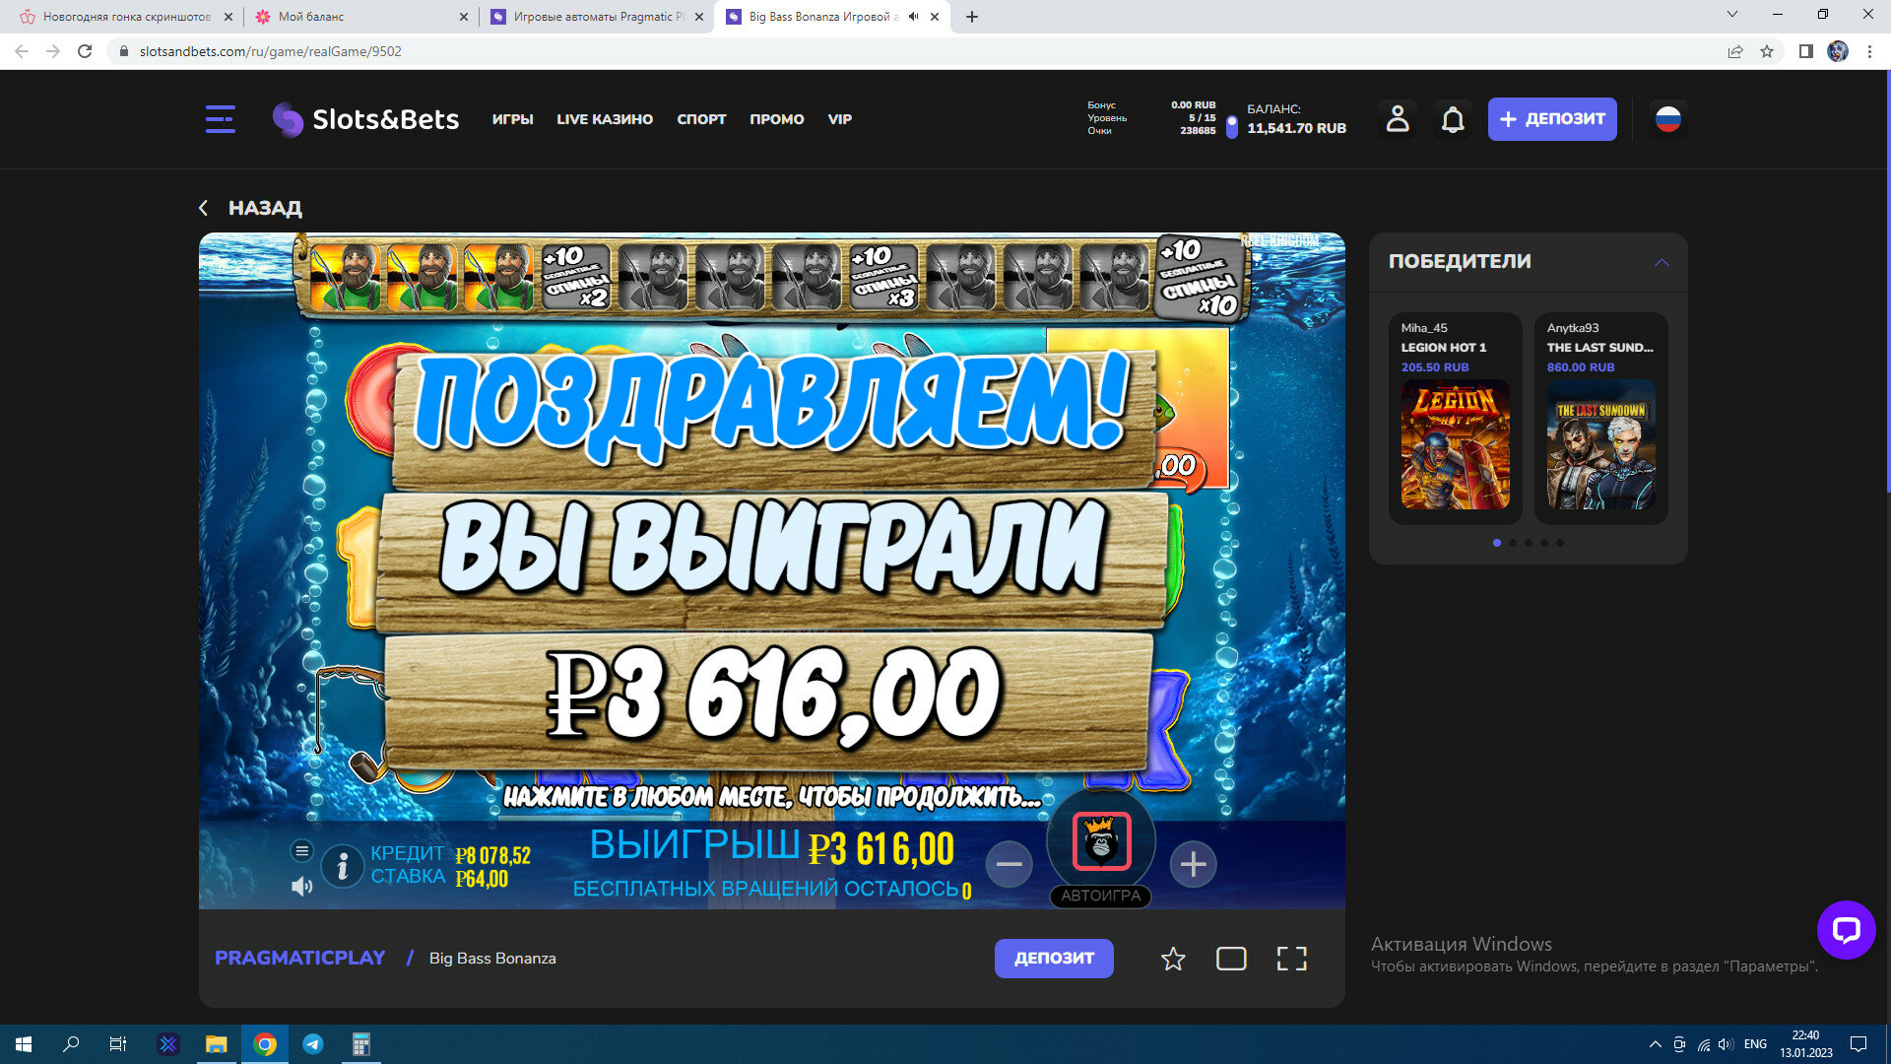Start autoplay with the gorilla spin button
This screenshot has width=1891, height=1064.
tap(1101, 843)
